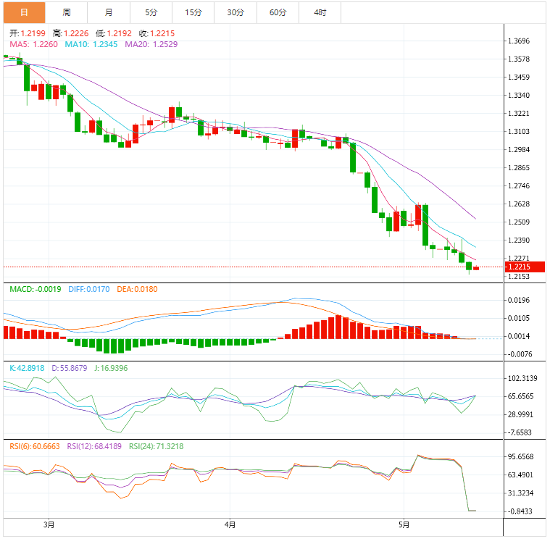Click the 102.3139 KDJ axis label
The height and width of the screenshot is (544, 550).
point(522,378)
